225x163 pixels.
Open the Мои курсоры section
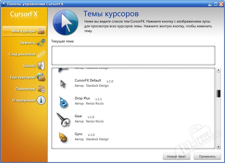24,31
